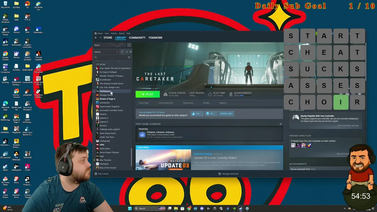377x212 pixels.
Task: Toggle ready-to-play filter icon
Action: click(130, 52)
